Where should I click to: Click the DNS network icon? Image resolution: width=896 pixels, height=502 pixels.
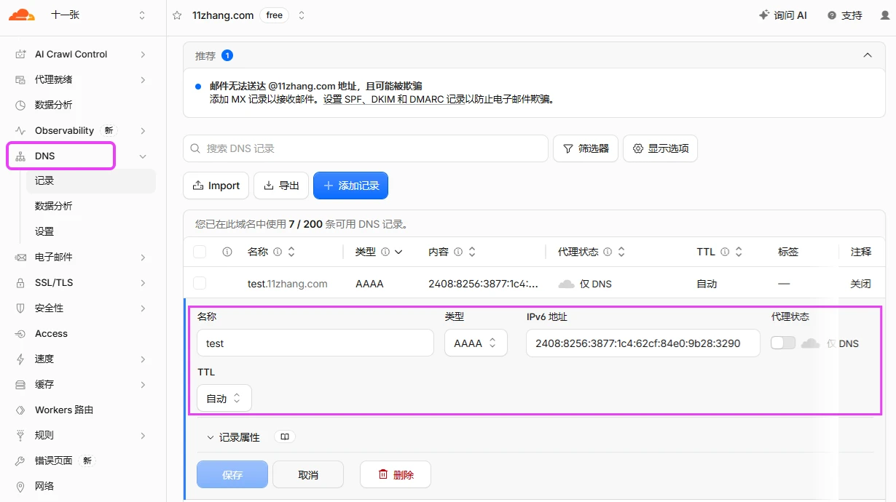click(20, 156)
